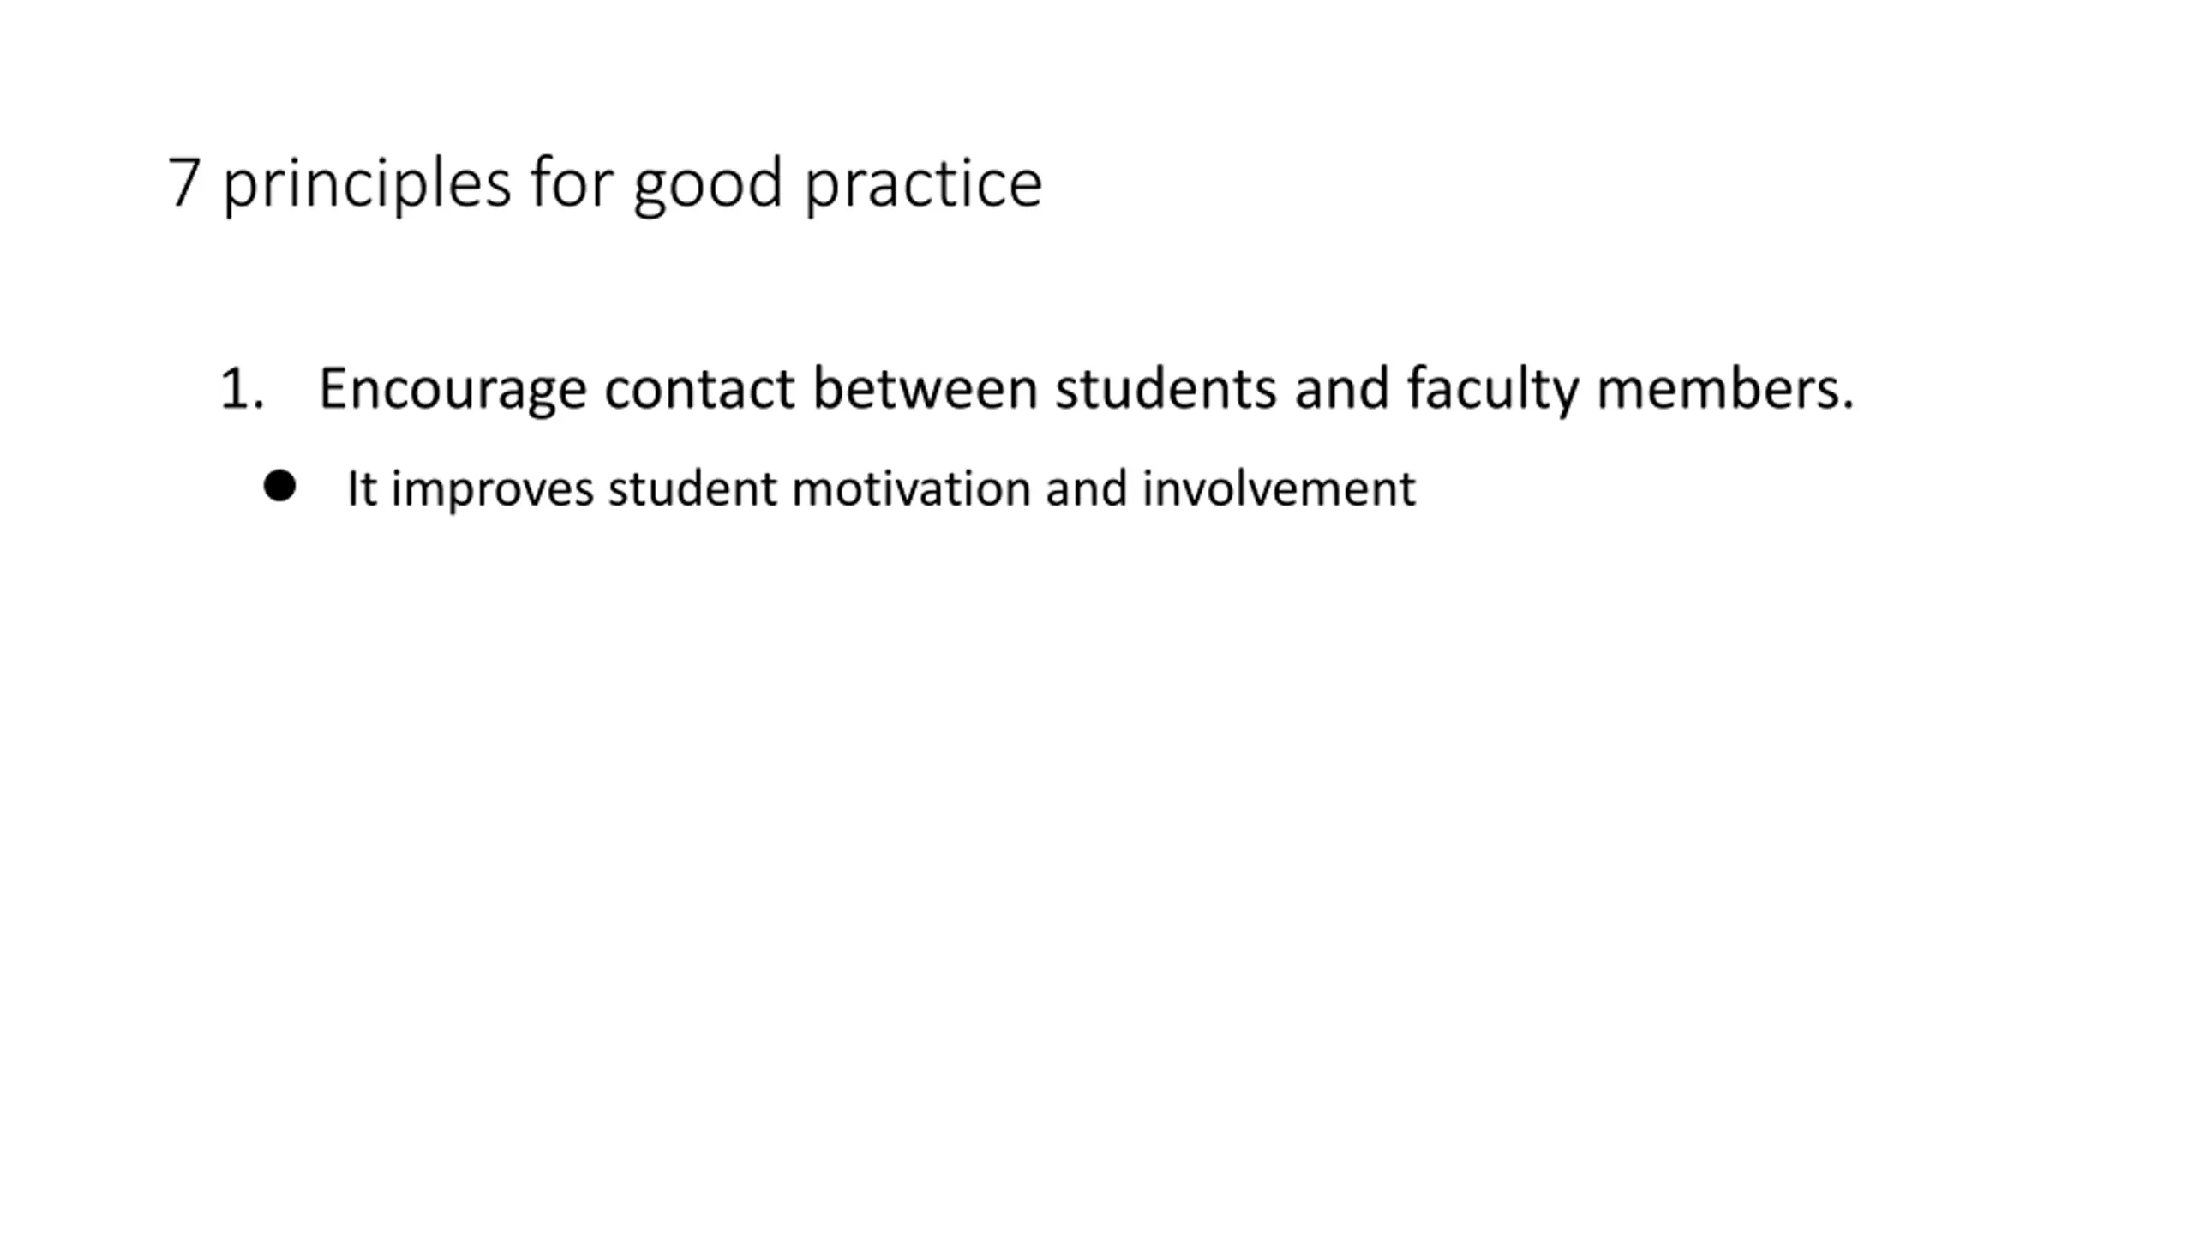The image size is (2194, 1234).
Task: Click the word "for" in the title
Action: tap(572, 183)
